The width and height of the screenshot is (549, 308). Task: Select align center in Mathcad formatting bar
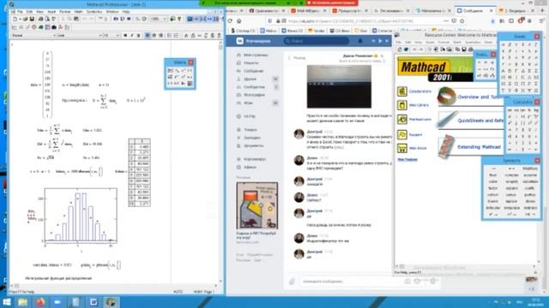(154, 35)
